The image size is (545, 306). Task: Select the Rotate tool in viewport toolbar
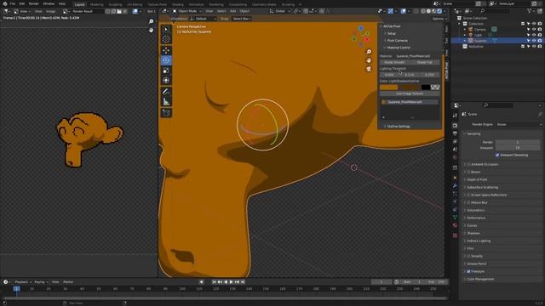coord(166,60)
